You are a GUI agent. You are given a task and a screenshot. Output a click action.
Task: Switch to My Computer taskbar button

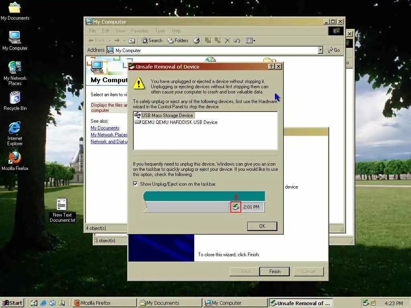235,303
